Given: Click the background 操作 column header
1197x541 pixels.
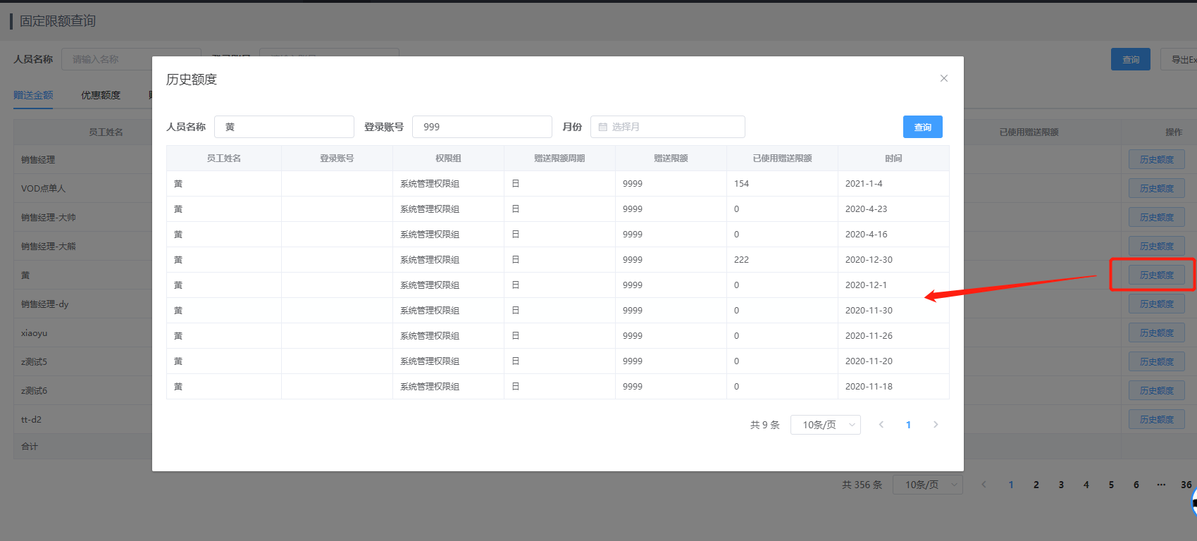Looking at the screenshot, I should click(1174, 132).
